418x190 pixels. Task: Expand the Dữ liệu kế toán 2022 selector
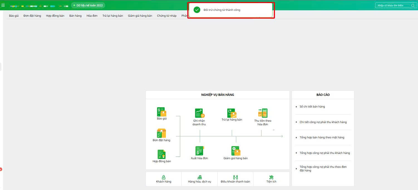tap(88, 5)
